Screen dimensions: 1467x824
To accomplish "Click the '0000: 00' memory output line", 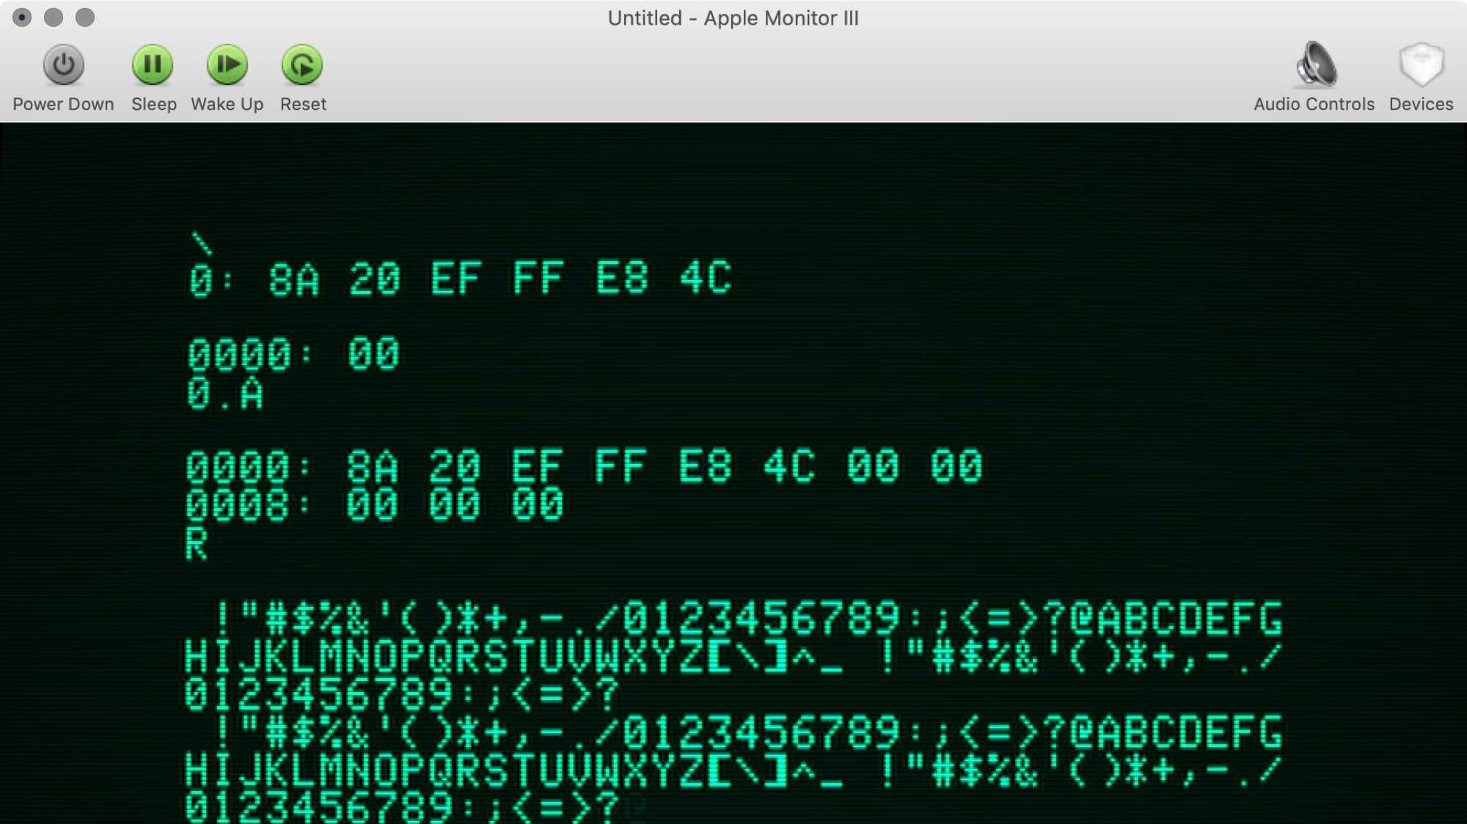I will coord(293,354).
